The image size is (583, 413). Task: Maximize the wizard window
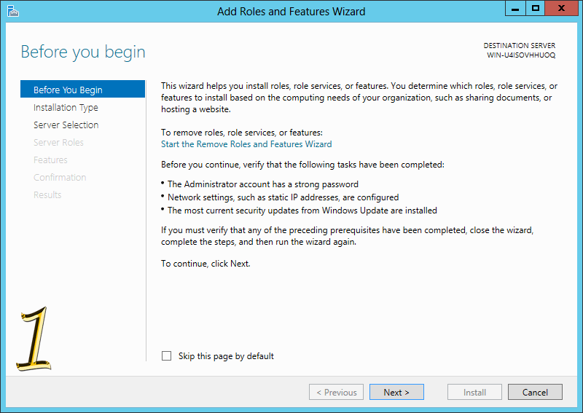tap(536, 8)
